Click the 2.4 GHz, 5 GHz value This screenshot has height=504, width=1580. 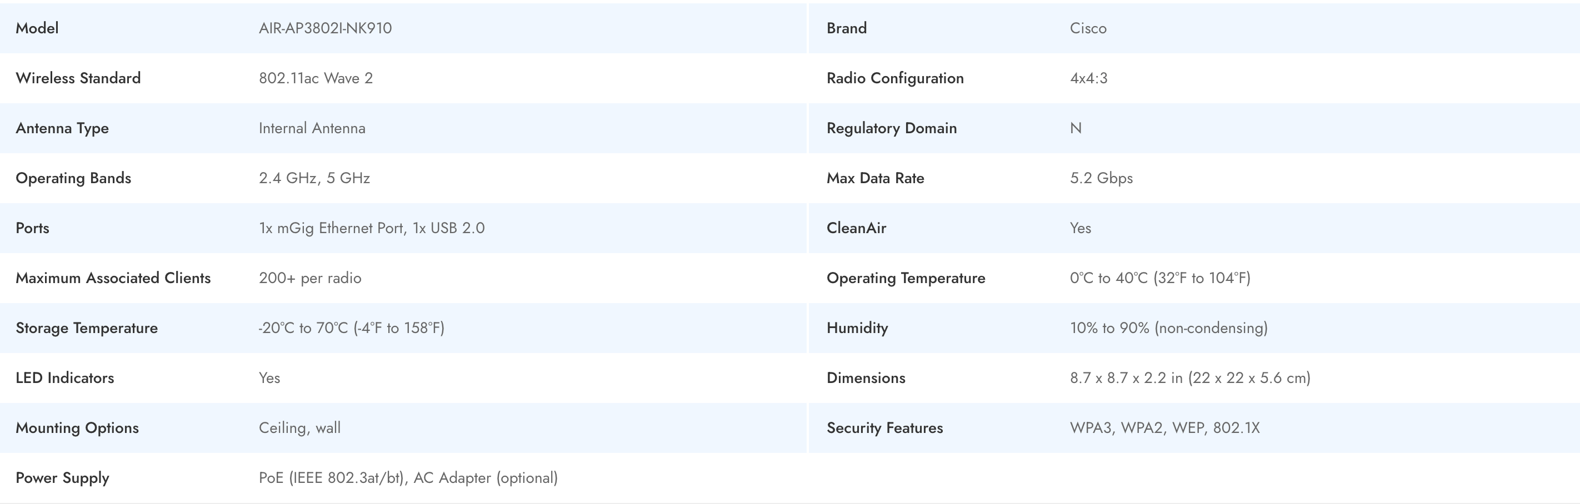[314, 178]
